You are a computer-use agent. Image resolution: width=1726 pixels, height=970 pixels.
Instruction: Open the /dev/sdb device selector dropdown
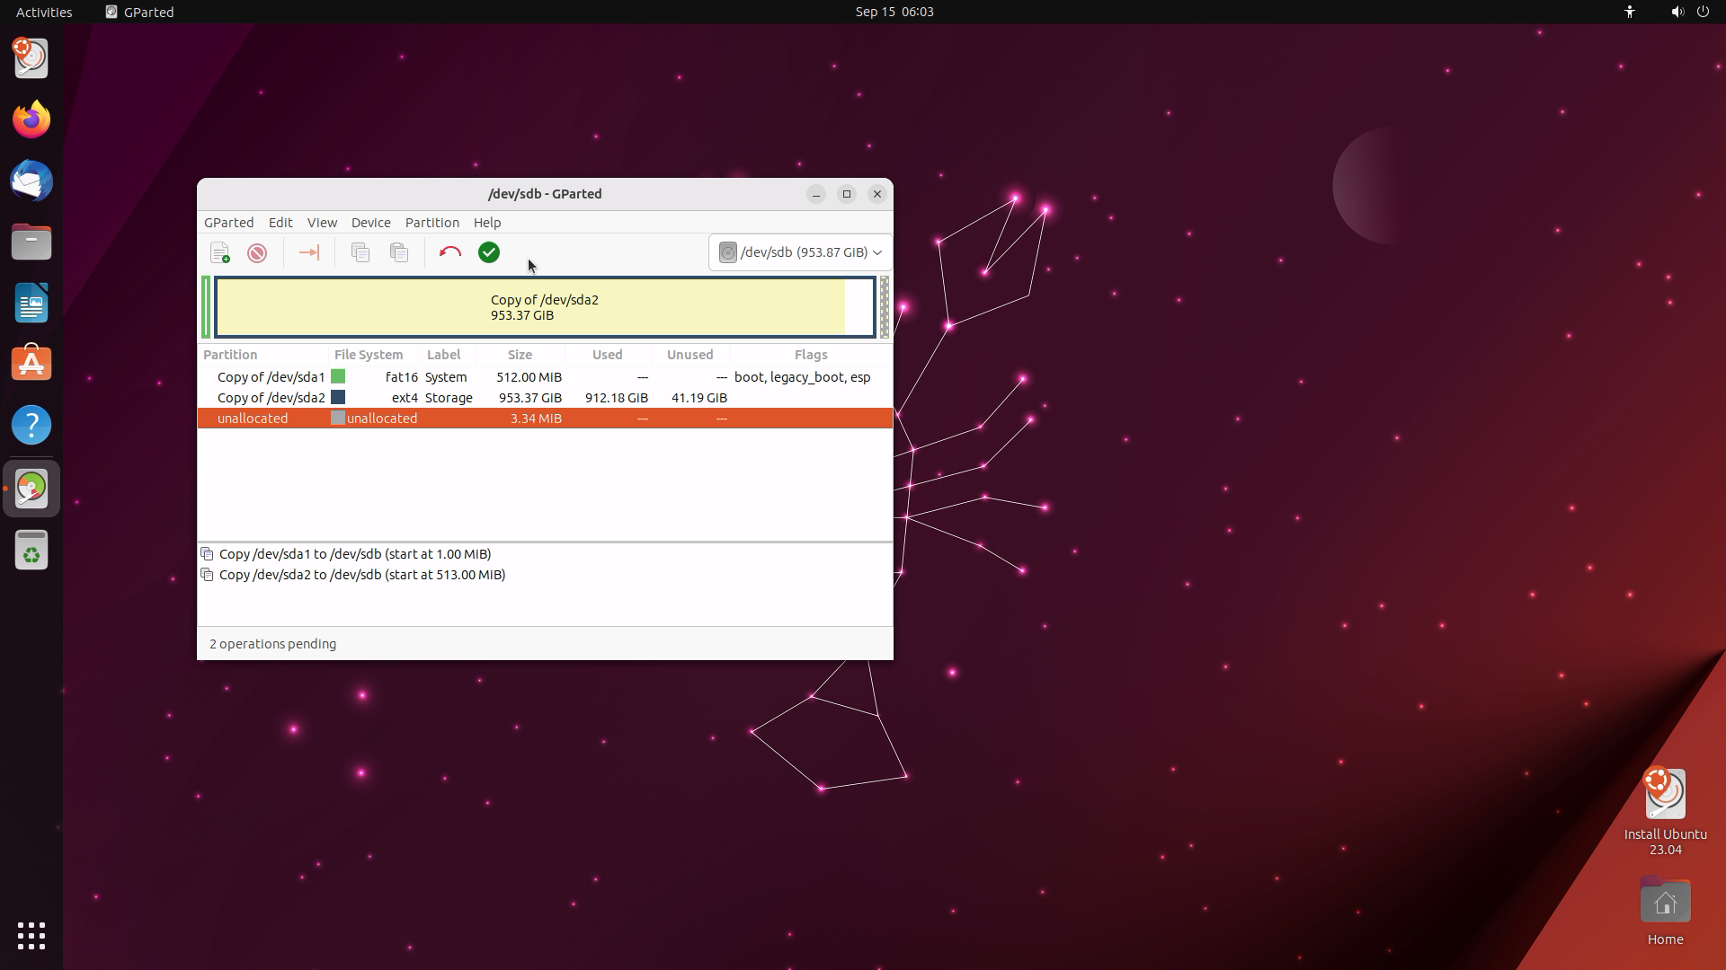(800, 252)
